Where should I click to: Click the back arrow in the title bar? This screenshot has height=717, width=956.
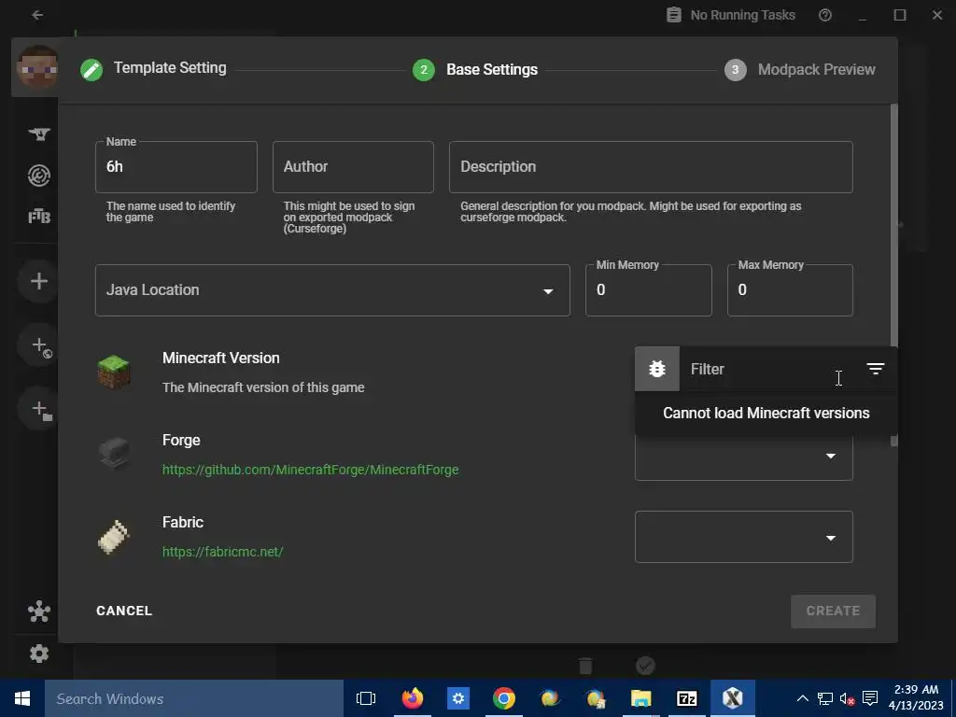tap(37, 15)
